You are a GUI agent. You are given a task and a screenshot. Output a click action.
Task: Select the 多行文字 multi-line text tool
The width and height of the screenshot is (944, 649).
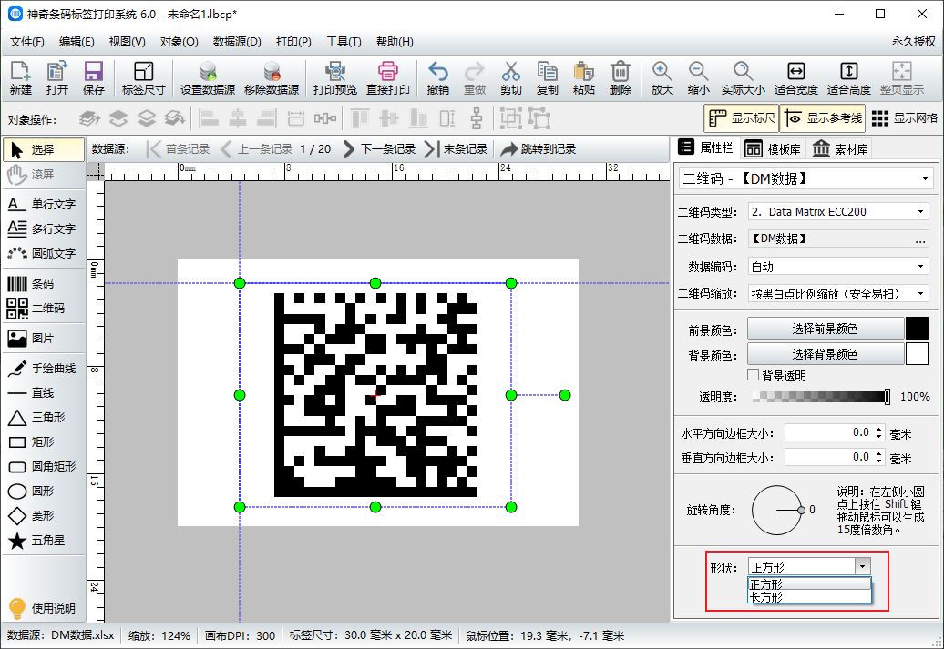42,228
